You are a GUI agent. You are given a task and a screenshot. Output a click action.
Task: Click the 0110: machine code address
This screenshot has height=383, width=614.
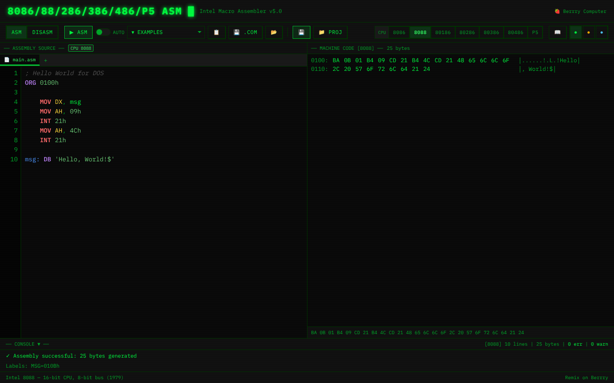[x=319, y=69]
